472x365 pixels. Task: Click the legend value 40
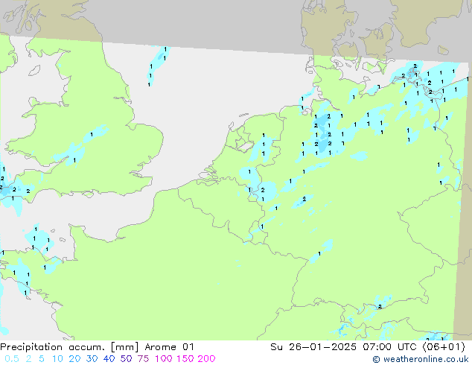pyautogui.click(x=109, y=359)
